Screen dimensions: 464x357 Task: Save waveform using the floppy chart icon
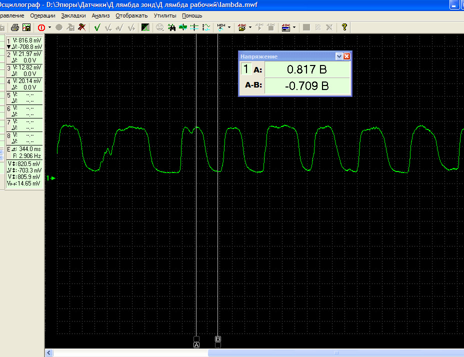click(26, 27)
